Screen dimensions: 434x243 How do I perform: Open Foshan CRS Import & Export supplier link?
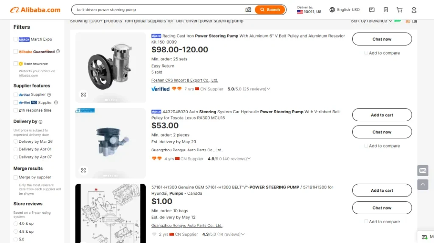click(x=185, y=80)
